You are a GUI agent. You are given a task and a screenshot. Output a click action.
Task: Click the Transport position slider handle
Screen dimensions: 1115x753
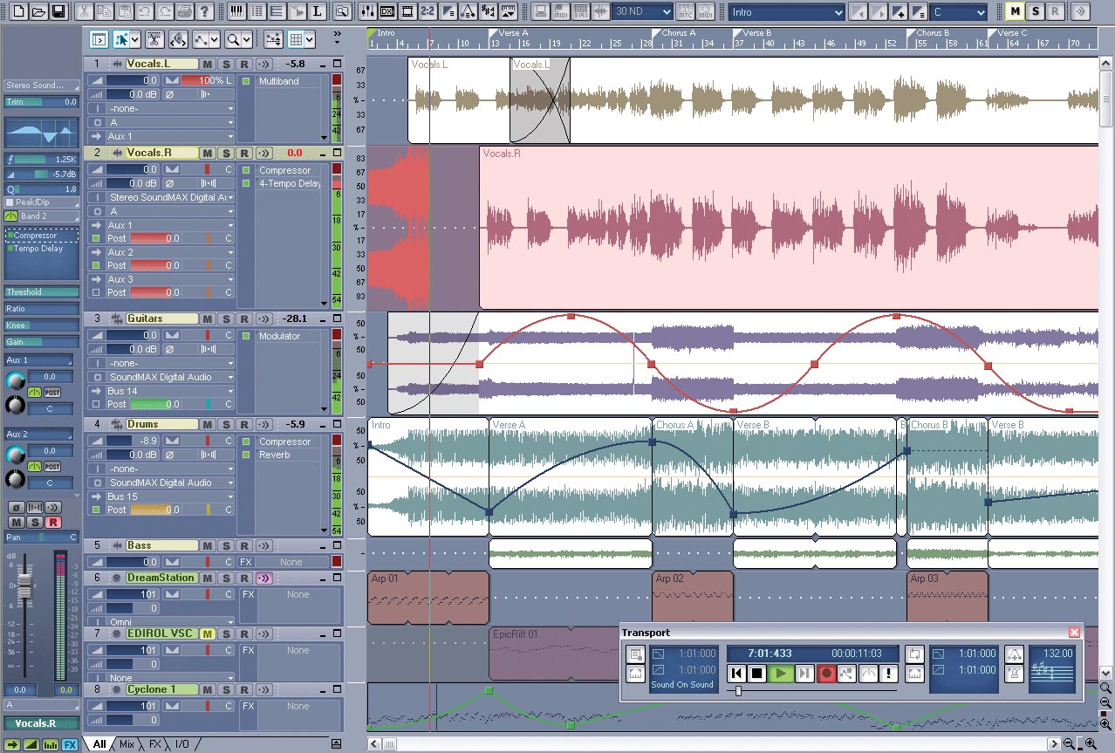[x=739, y=691]
